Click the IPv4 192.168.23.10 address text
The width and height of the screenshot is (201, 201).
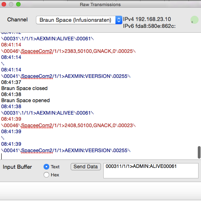(147, 19)
